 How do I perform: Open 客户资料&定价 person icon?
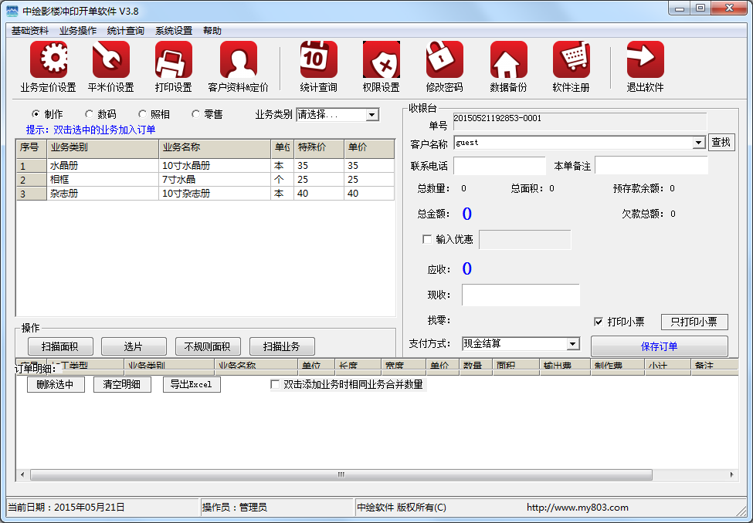tap(238, 59)
